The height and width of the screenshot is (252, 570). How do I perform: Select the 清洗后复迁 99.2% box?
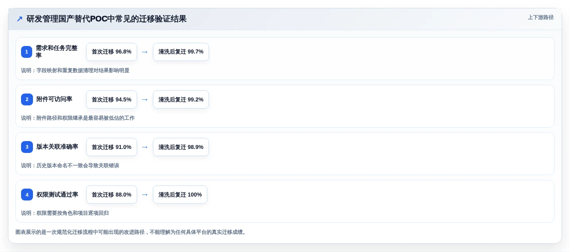[181, 99]
